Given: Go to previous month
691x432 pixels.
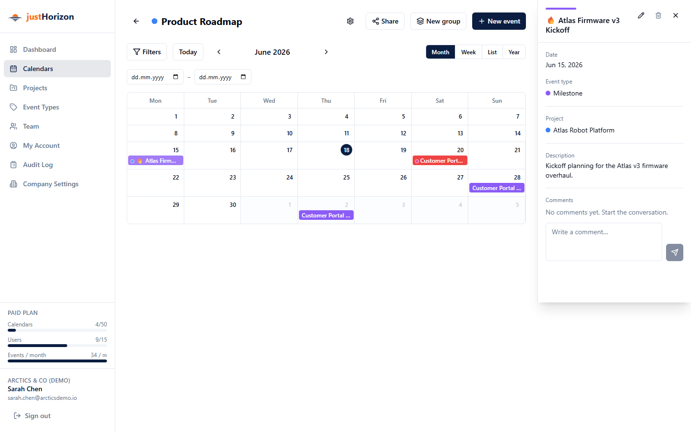Looking at the screenshot, I should (x=219, y=52).
